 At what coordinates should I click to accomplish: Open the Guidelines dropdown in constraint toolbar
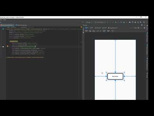click(x=113, y=31)
